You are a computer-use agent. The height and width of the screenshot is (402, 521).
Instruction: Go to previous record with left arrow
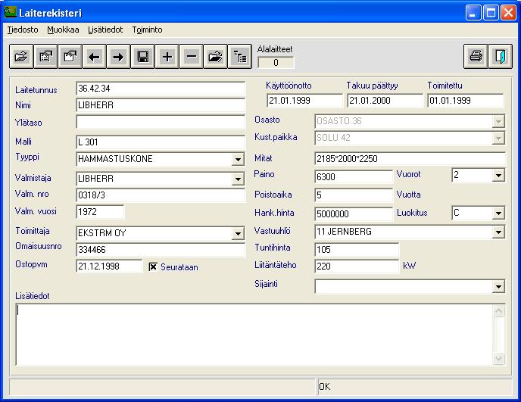[x=95, y=57]
